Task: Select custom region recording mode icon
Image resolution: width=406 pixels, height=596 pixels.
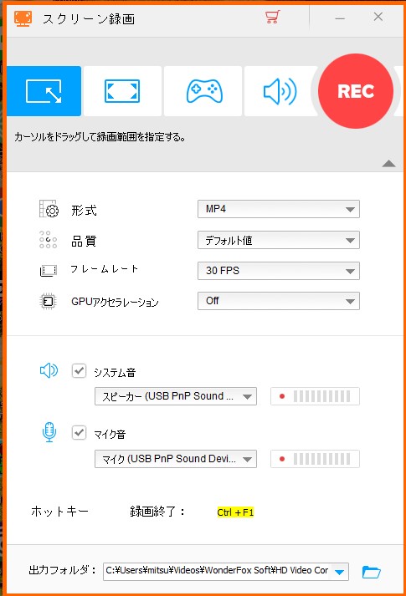Action: pyautogui.click(x=44, y=91)
